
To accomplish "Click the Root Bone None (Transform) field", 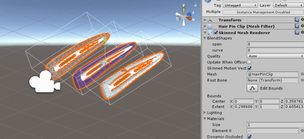I will pyautogui.click(x=273, y=80).
